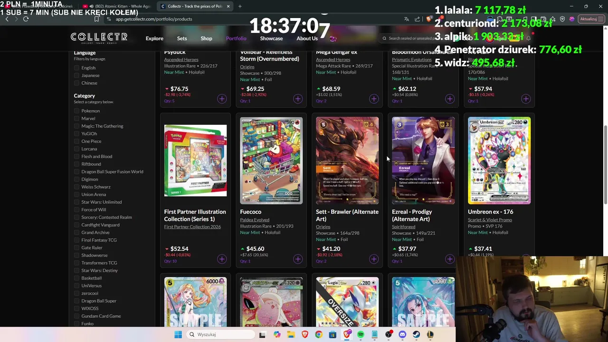
Task: Open Steam from the taskbar
Action: [416, 334]
